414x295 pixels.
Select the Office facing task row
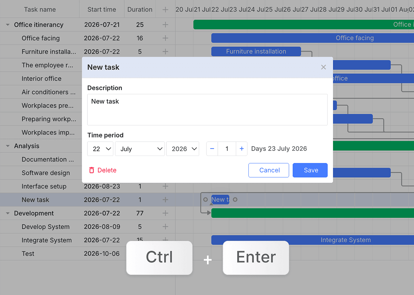click(x=88, y=38)
